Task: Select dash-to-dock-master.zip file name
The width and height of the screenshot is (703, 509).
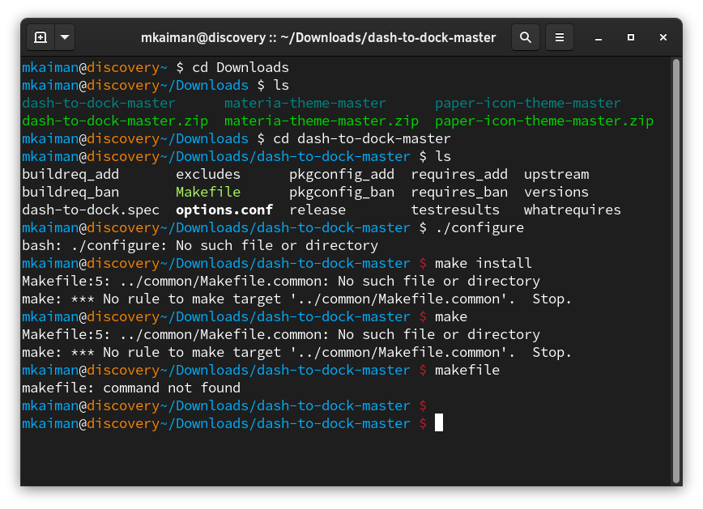Action: [115, 121]
